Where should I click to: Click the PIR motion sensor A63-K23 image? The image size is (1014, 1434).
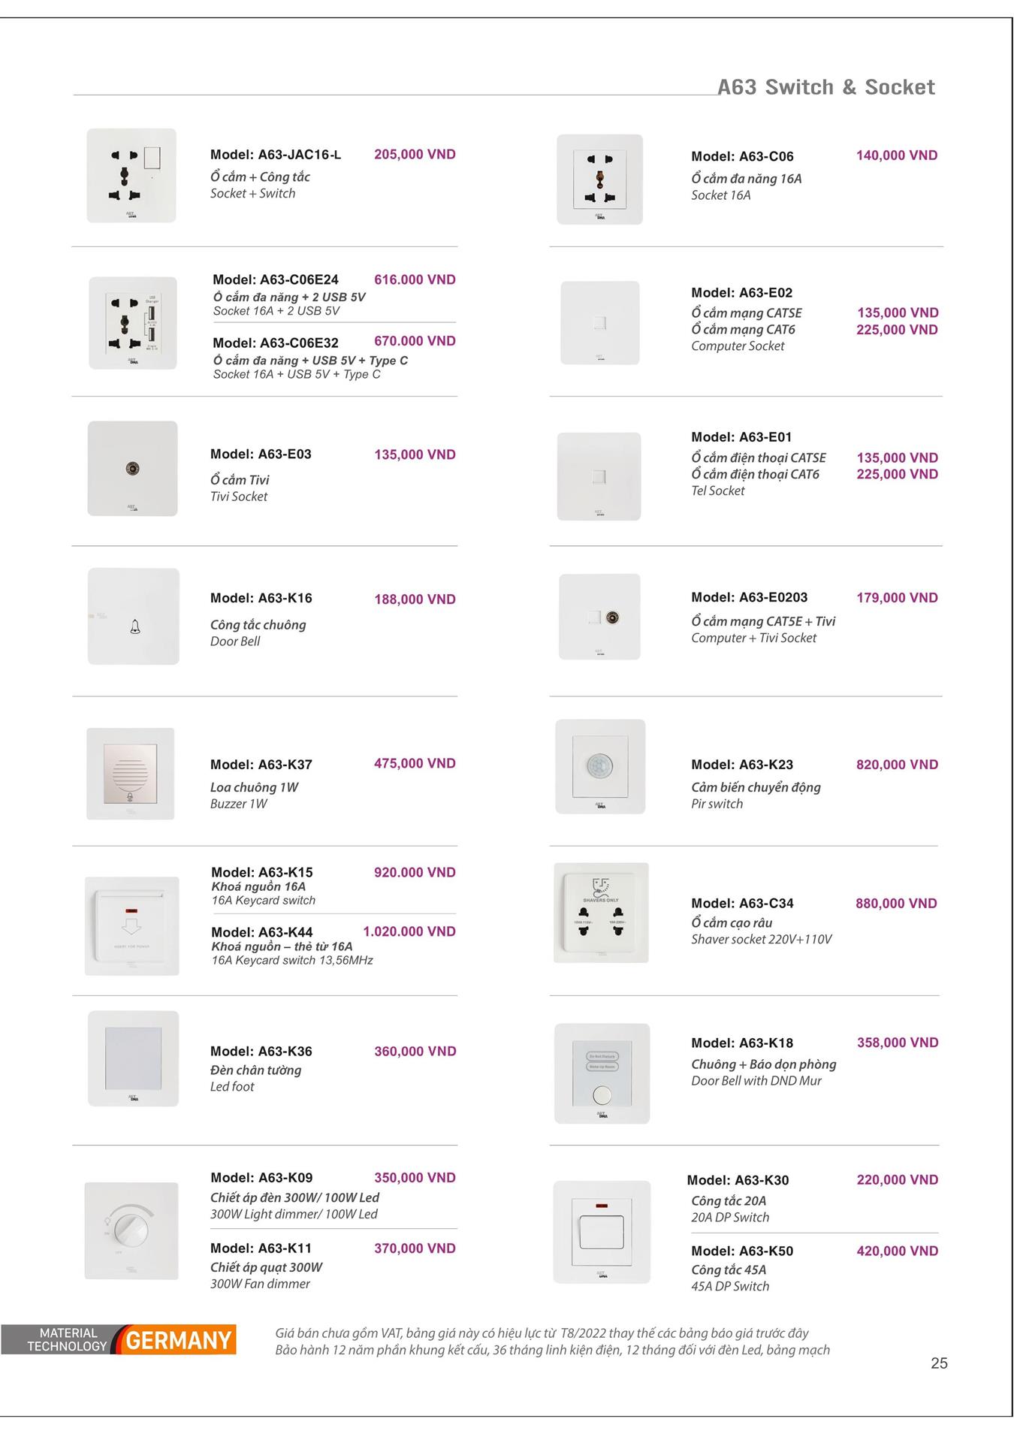tap(600, 767)
